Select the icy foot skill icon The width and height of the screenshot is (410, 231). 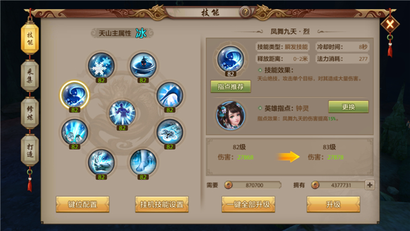(143, 162)
